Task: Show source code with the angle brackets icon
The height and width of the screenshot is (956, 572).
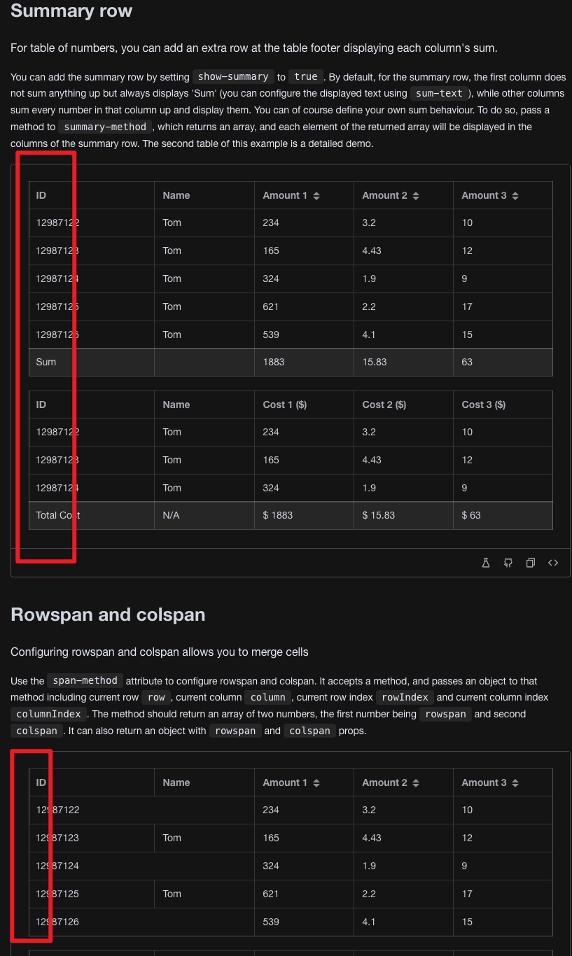Action: [553, 563]
